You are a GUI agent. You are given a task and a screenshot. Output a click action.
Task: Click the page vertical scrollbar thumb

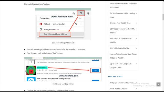(x=163, y=17)
